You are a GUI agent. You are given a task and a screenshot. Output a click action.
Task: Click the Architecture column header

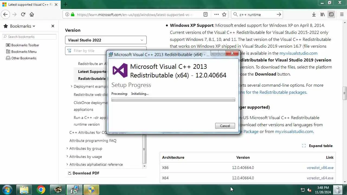(x=173, y=157)
